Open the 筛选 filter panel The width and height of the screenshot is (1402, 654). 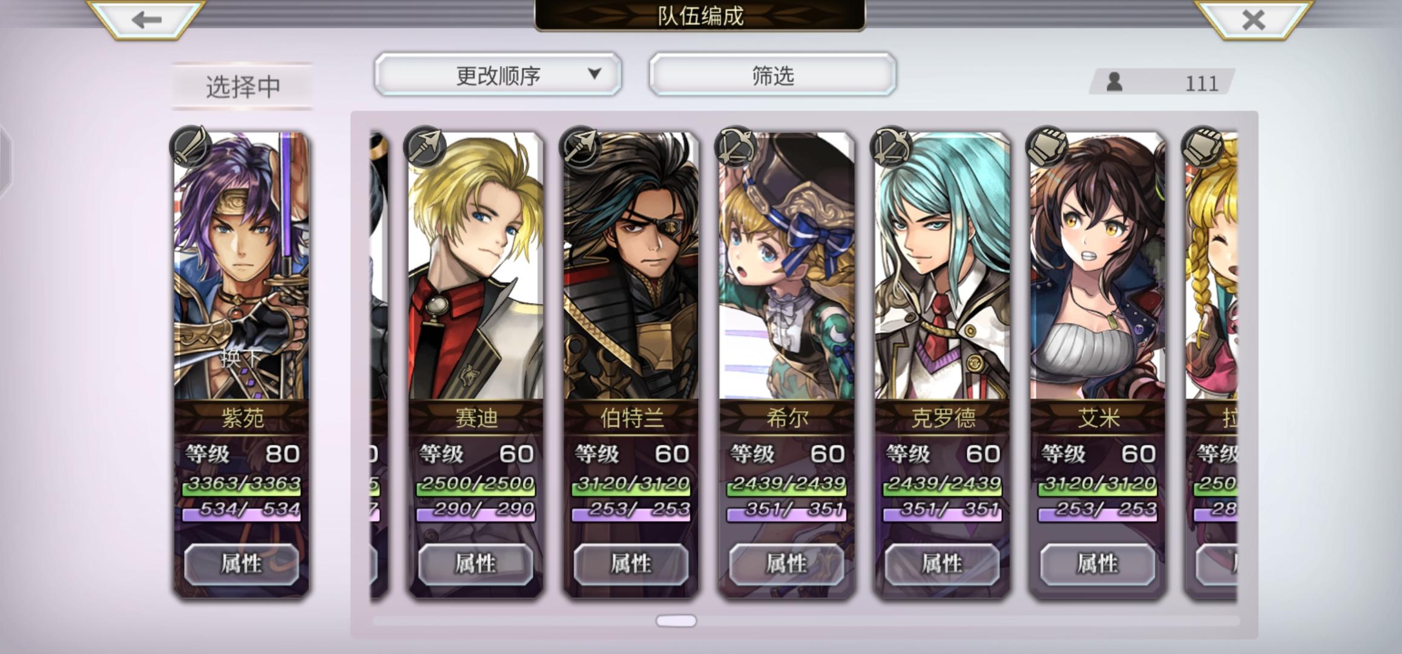coord(772,74)
